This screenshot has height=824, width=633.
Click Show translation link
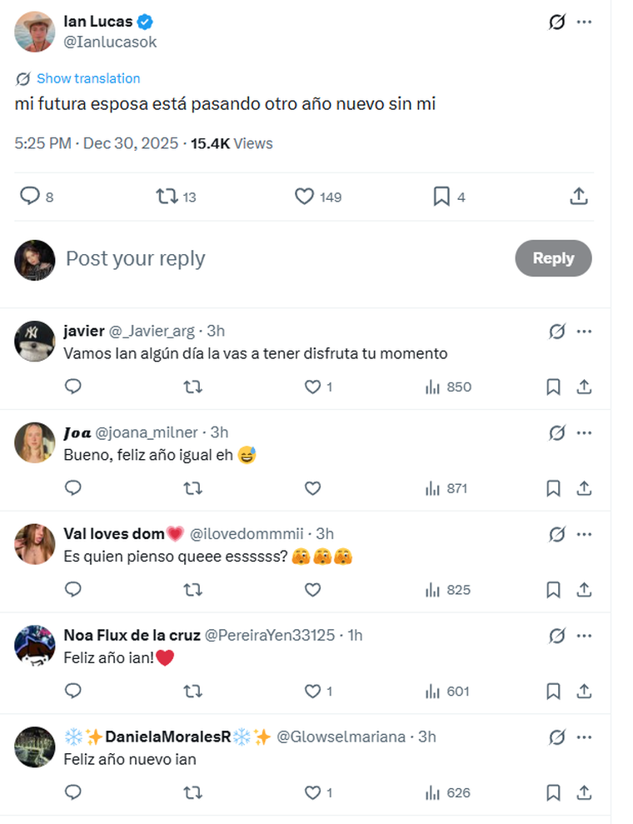click(x=87, y=78)
